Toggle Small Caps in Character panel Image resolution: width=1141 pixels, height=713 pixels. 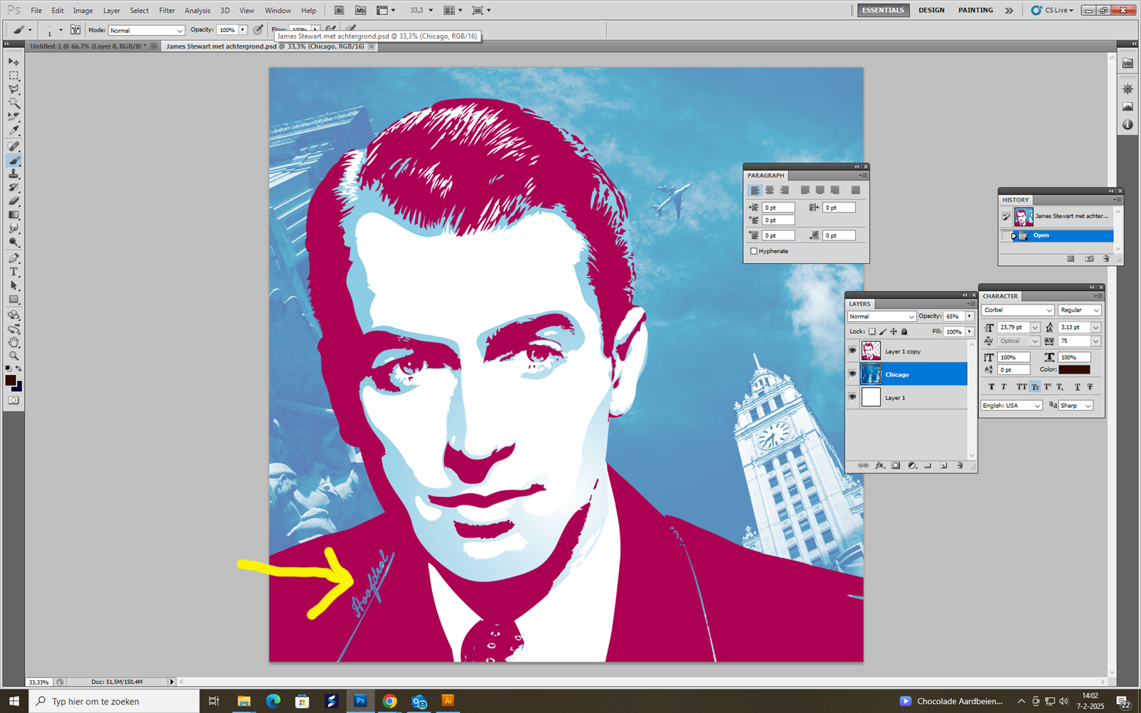(1035, 387)
